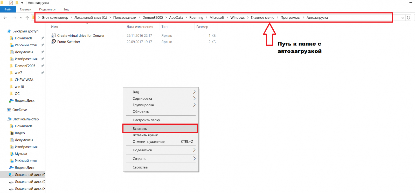Select Локальный диск (C:) in sidebar

coord(27,175)
